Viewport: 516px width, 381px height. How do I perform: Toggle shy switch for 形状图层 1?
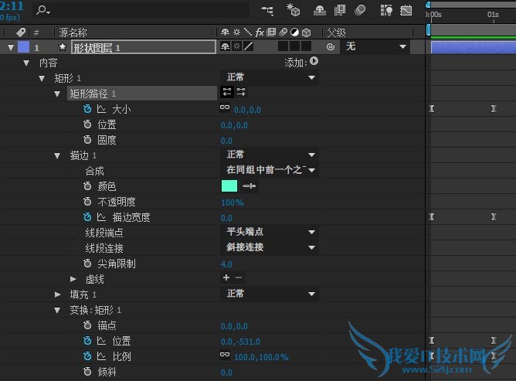[225, 47]
